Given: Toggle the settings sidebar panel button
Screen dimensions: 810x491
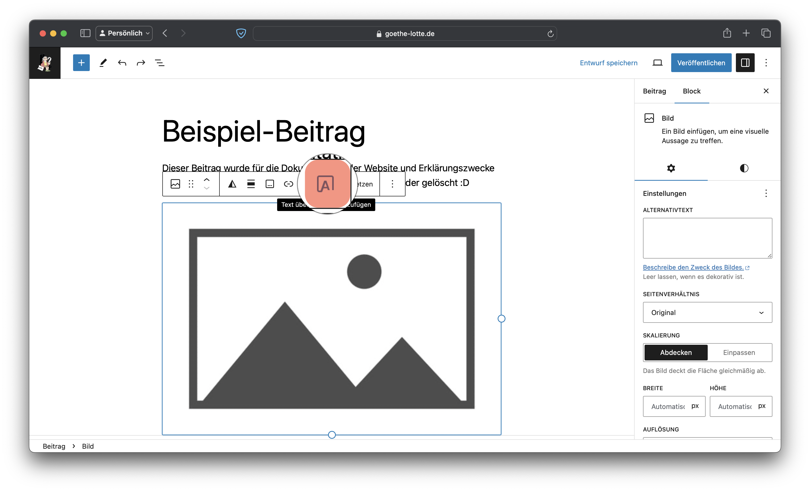Looking at the screenshot, I should click(x=745, y=62).
